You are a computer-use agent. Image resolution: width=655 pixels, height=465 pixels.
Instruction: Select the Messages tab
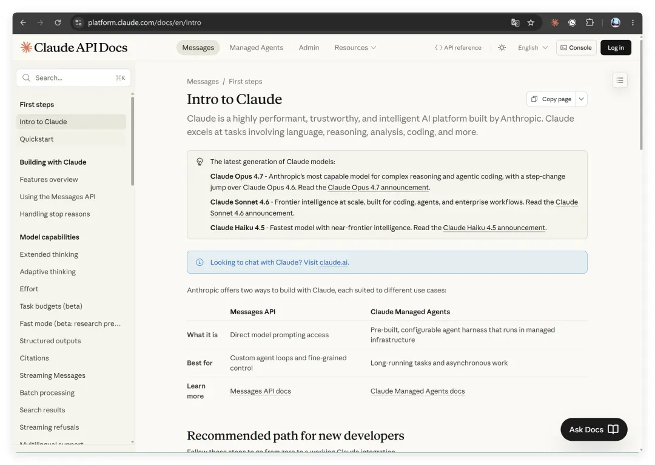(x=198, y=48)
